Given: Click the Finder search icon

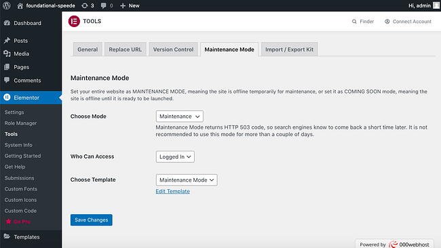Looking at the screenshot, I should 354,22.
